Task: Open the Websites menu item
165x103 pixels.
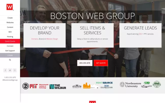Action: tap(10, 23)
